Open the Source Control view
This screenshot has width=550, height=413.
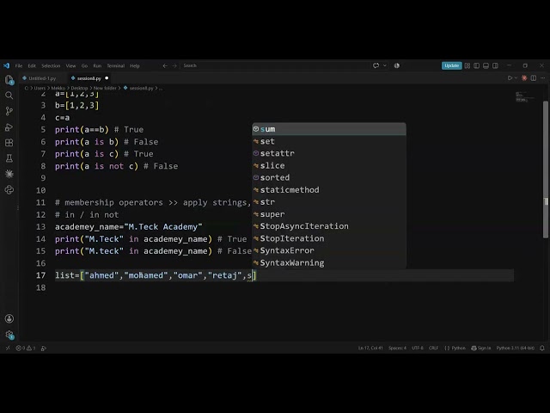coord(9,111)
